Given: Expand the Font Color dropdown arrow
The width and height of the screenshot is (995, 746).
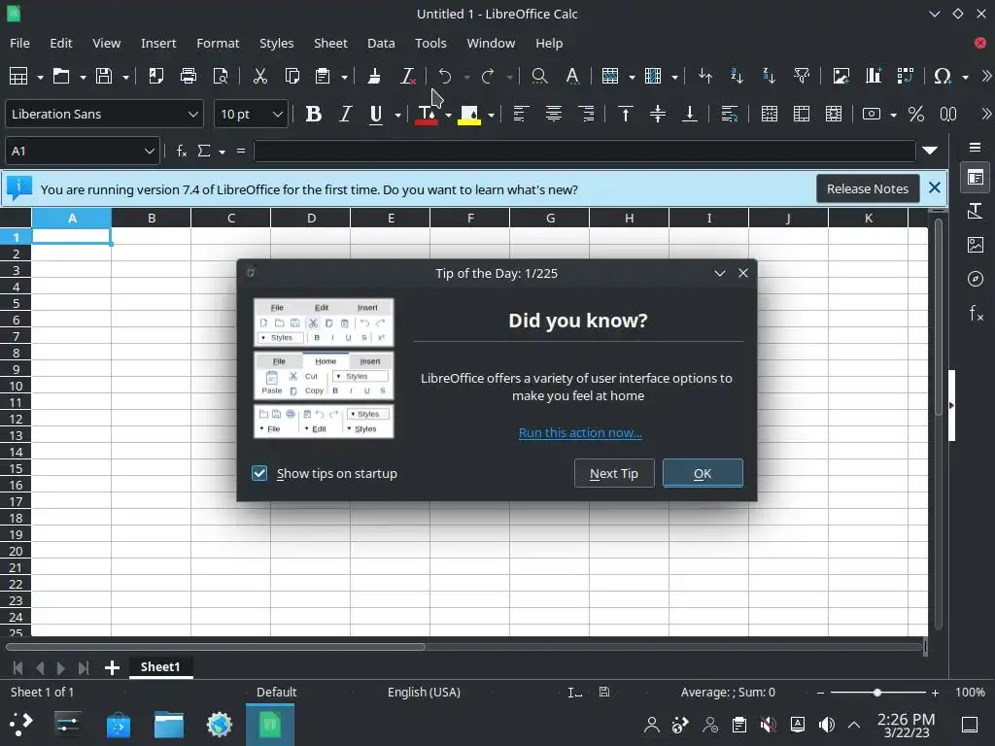Looking at the screenshot, I should 448,115.
